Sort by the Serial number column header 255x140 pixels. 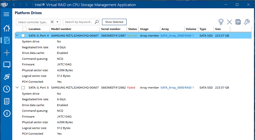point(111,29)
